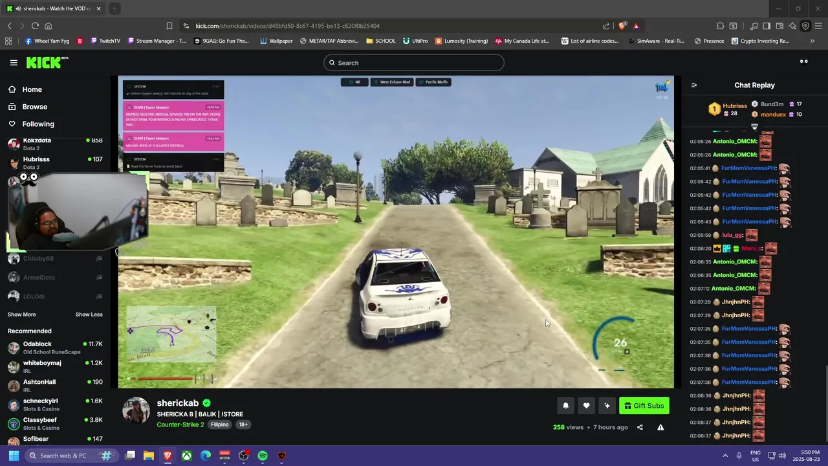The height and width of the screenshot is (466, 828).
Task: Click the sparkle button beside Gift Subs
Action: pos(607,406)
